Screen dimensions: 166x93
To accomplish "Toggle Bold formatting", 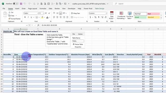I will coord(25,17).
